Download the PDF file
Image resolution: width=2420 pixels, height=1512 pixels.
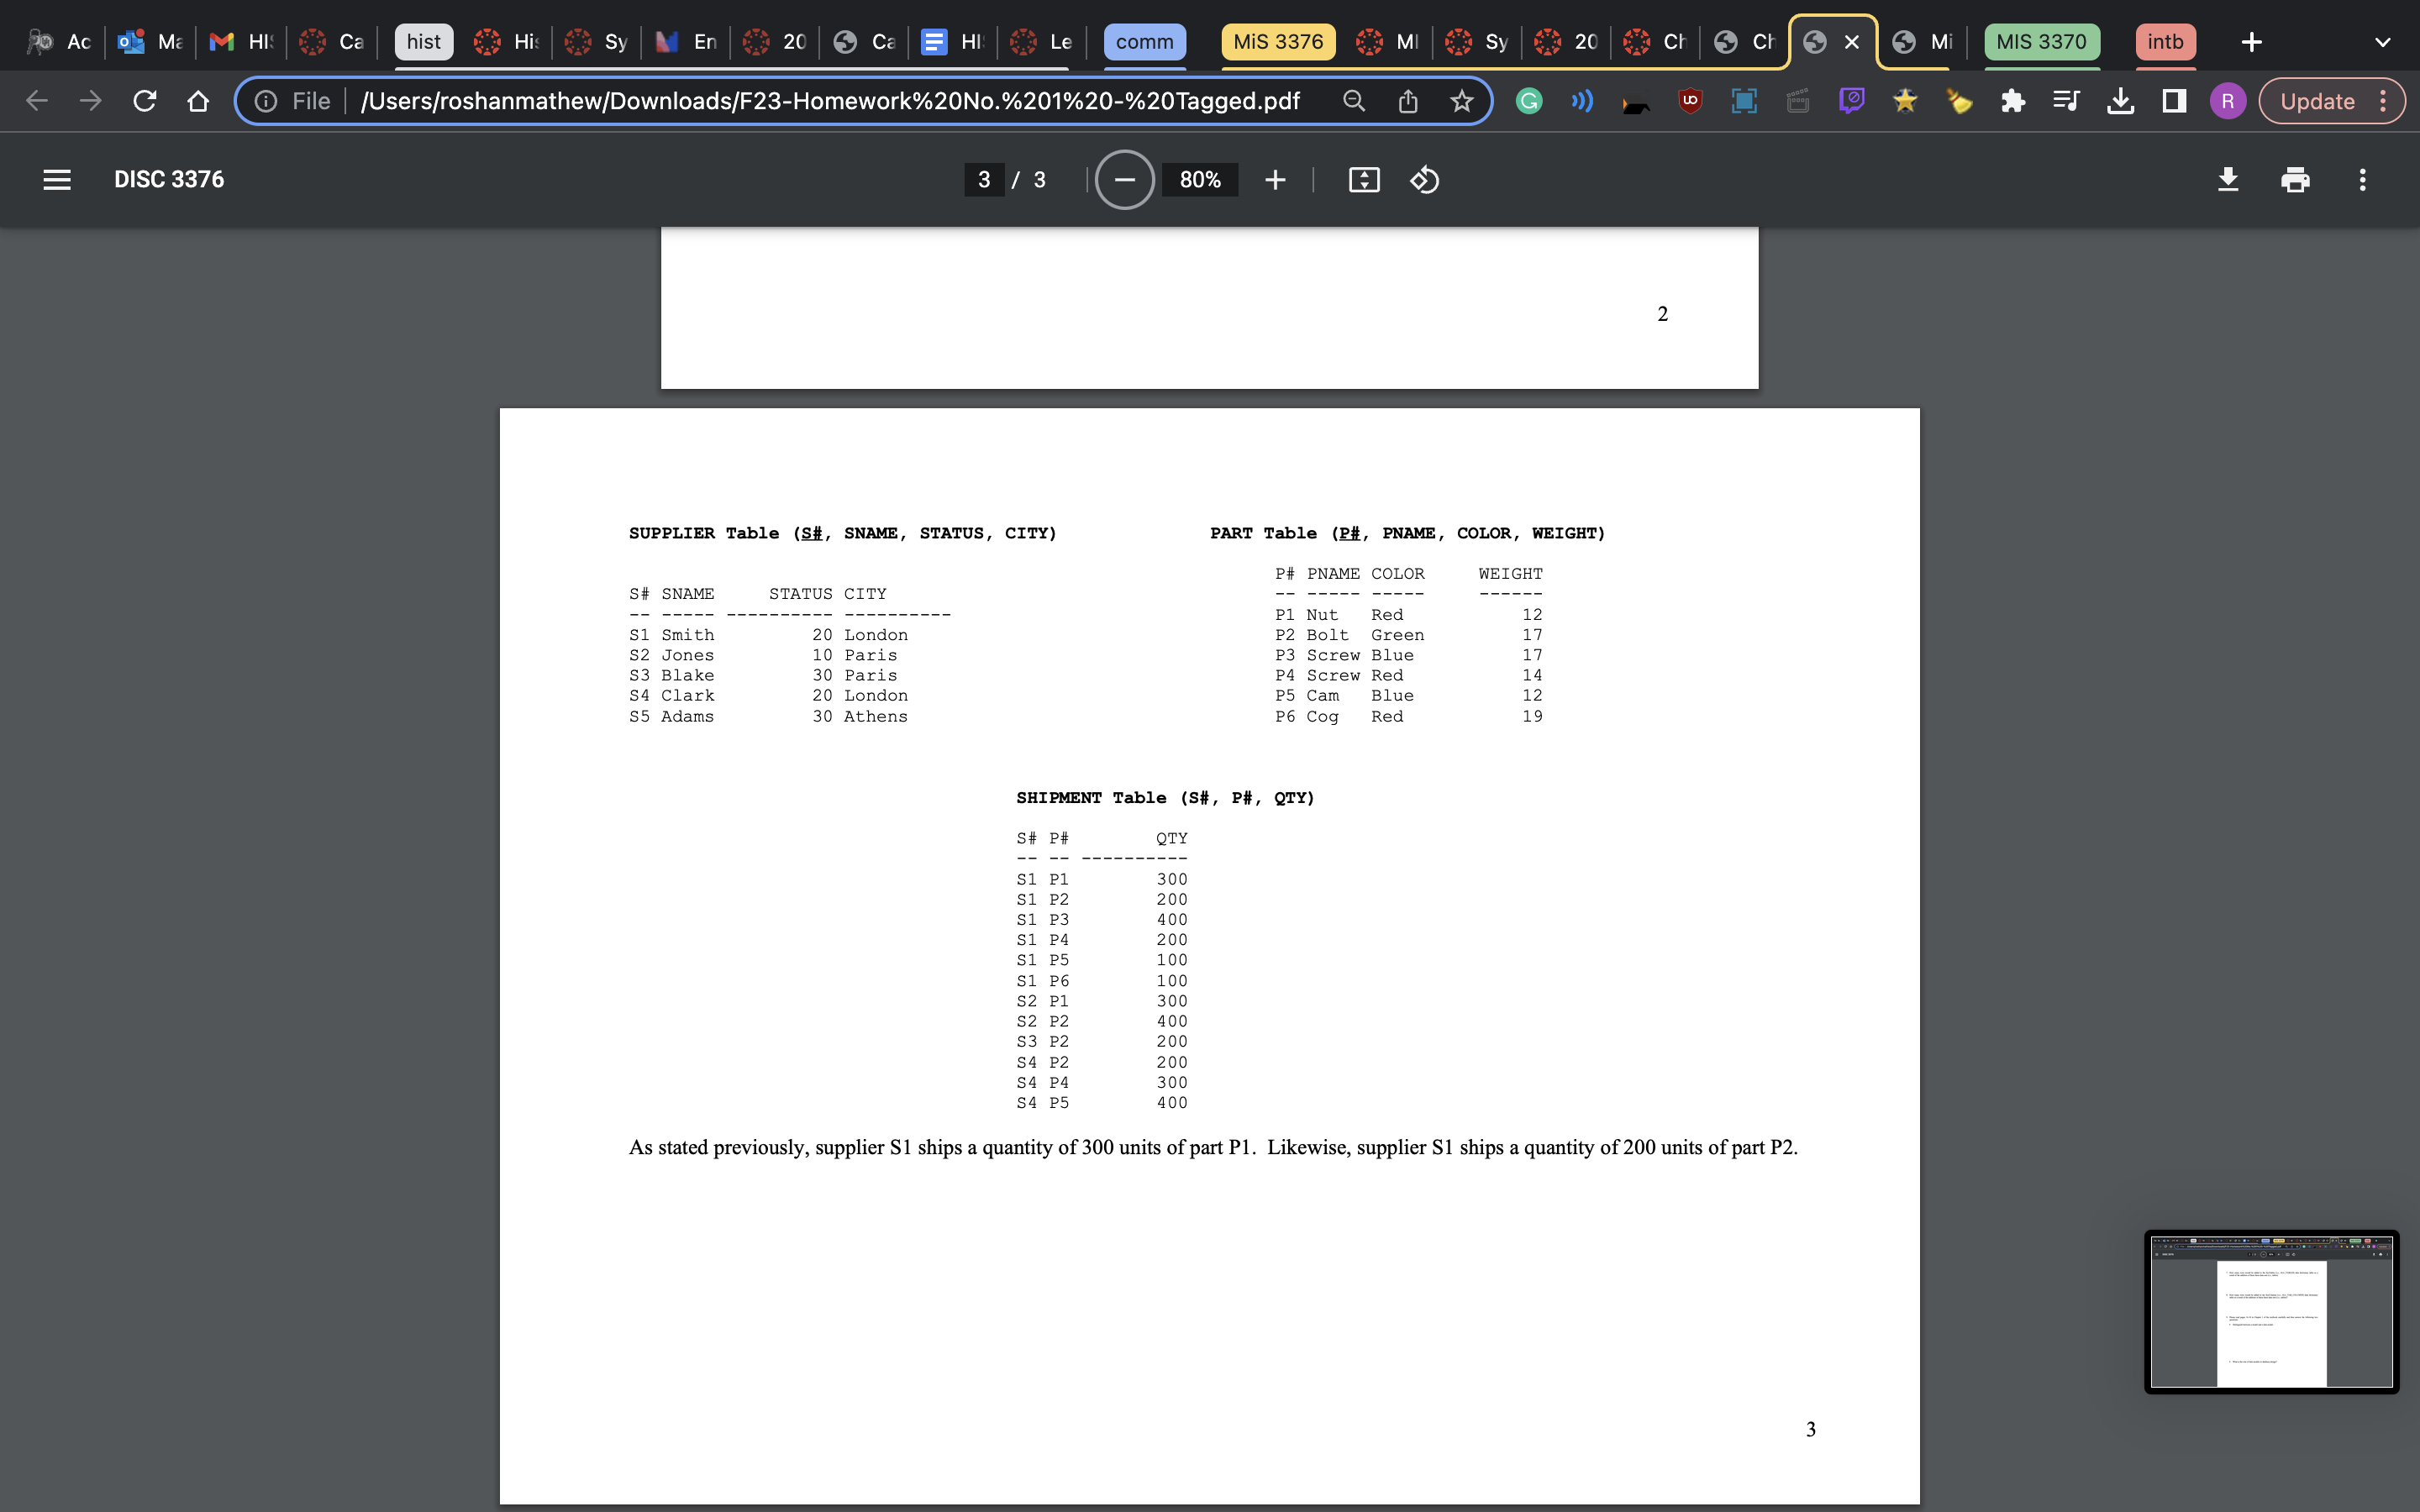2228,179
